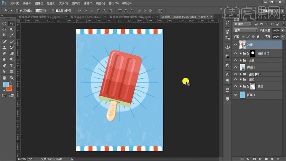The width and height of the screenshot is (286, 161).
Task: Activate the Lasso tool
Action: [4, 29]
